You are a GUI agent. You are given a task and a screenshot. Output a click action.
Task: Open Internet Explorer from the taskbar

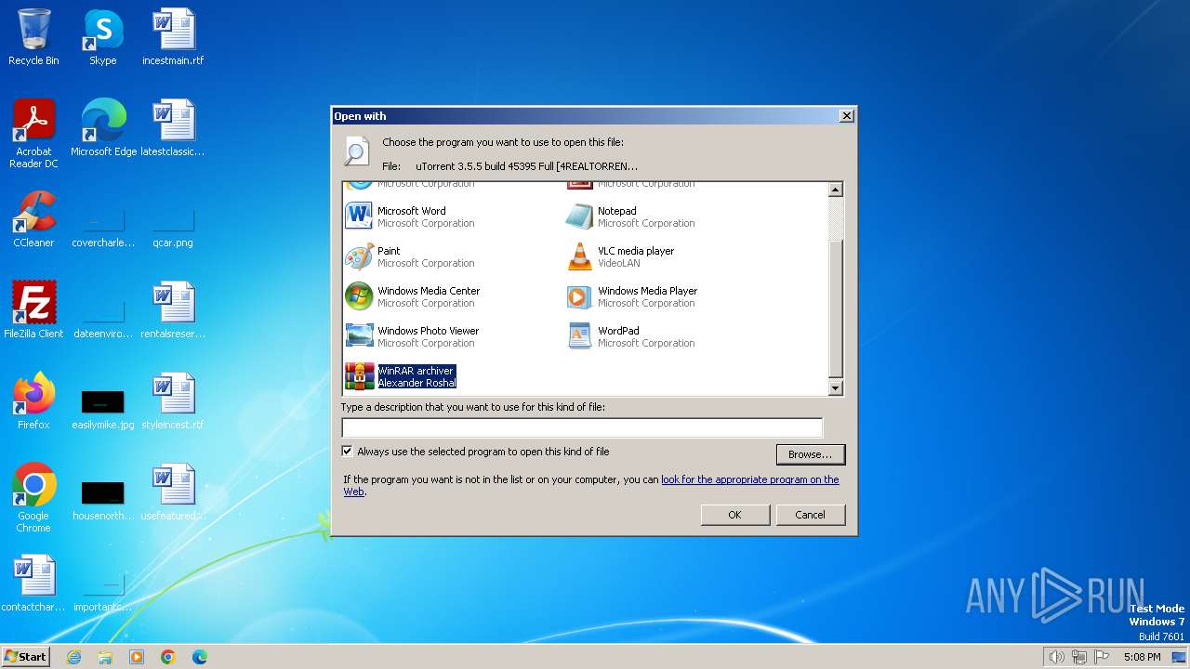point(73,657)
